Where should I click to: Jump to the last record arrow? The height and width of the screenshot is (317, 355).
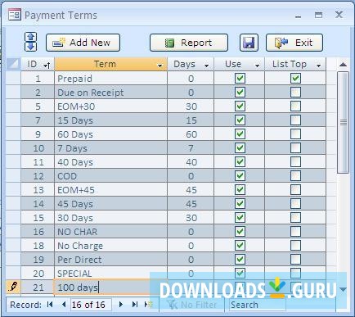coord(135,304)
